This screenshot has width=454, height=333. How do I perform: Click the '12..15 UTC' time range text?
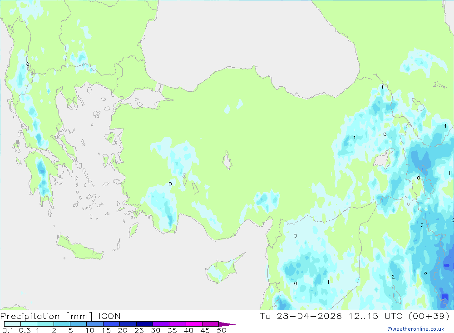coord(376,316)
